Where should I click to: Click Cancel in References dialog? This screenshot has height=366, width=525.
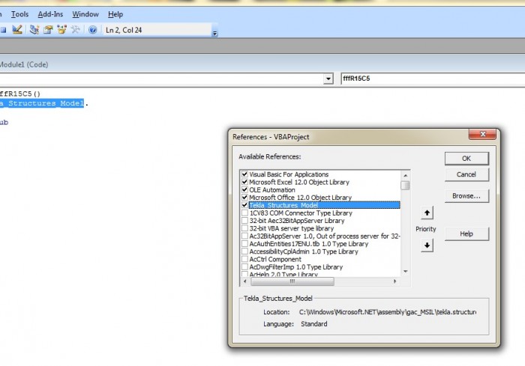(466, 174)
